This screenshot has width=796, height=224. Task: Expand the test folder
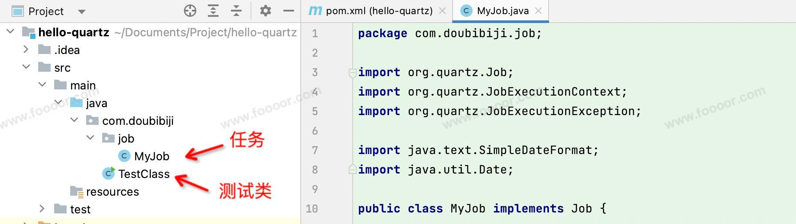click(42, 209)
